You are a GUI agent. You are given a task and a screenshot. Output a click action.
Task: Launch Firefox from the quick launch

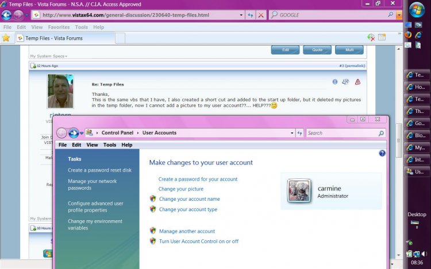click(408, 35)
